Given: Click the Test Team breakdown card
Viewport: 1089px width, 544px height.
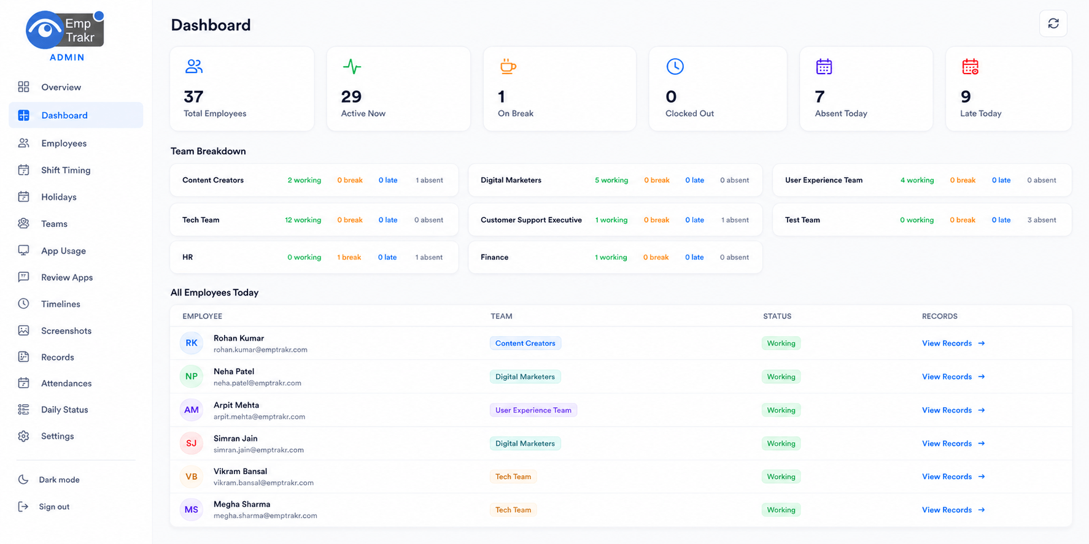Looking at the screenshot, I should point(922,220).
